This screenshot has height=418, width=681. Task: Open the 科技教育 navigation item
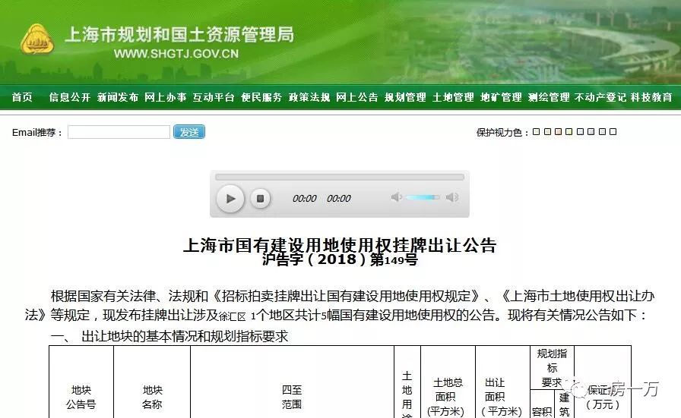(x=651, y=97)
